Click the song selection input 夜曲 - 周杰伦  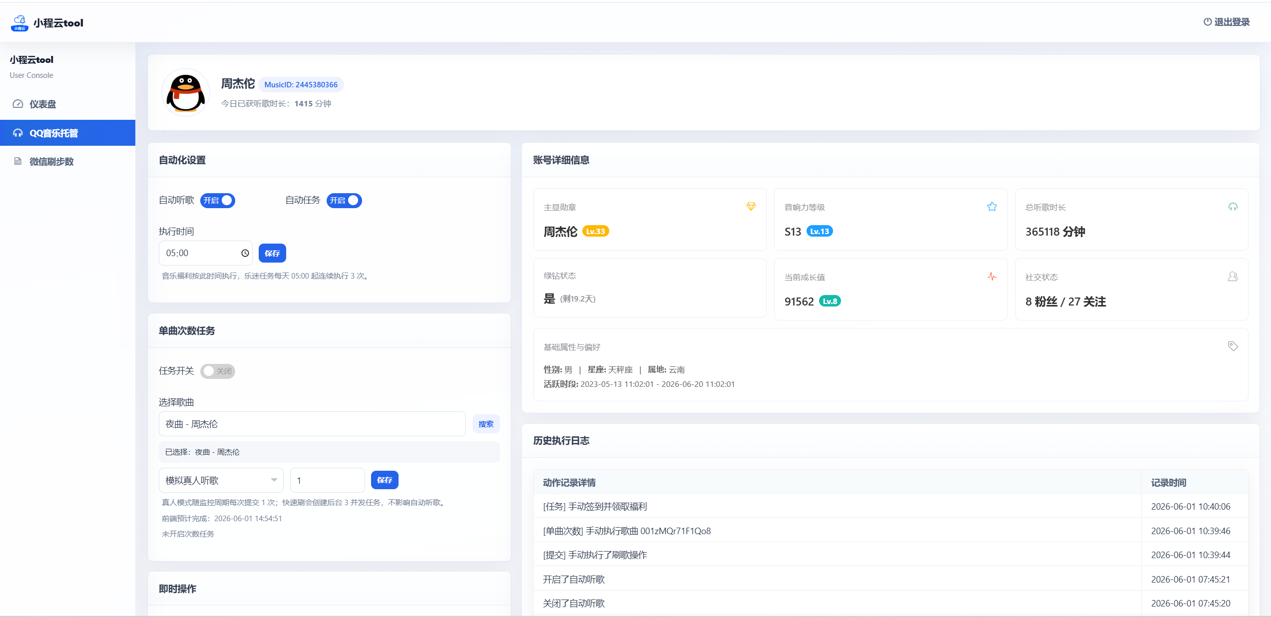(x=313, y=424)
